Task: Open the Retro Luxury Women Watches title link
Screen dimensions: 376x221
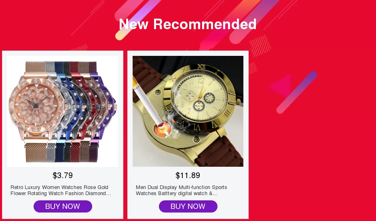Action: click(60, 190)
